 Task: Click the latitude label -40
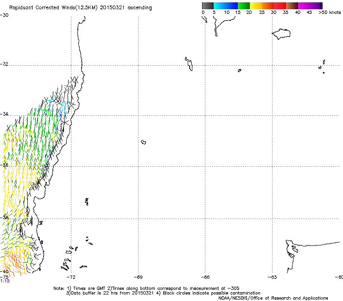coord(5,271)
